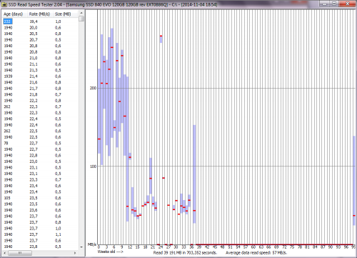Select the row with rate 23,6
Image resolution: width=357 pixels, height=258 pixels.
point(40,210)
